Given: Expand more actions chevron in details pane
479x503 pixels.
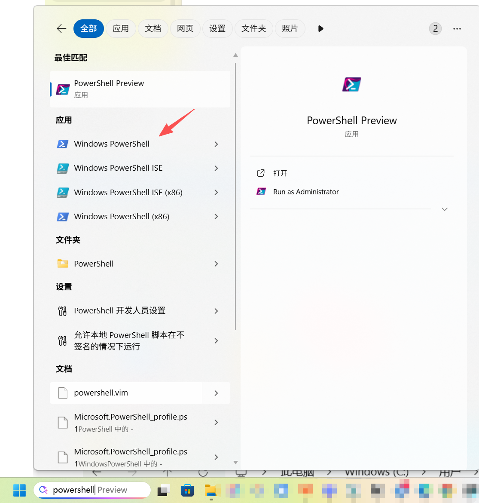Looking at the screenshot, I should point(445,209).
